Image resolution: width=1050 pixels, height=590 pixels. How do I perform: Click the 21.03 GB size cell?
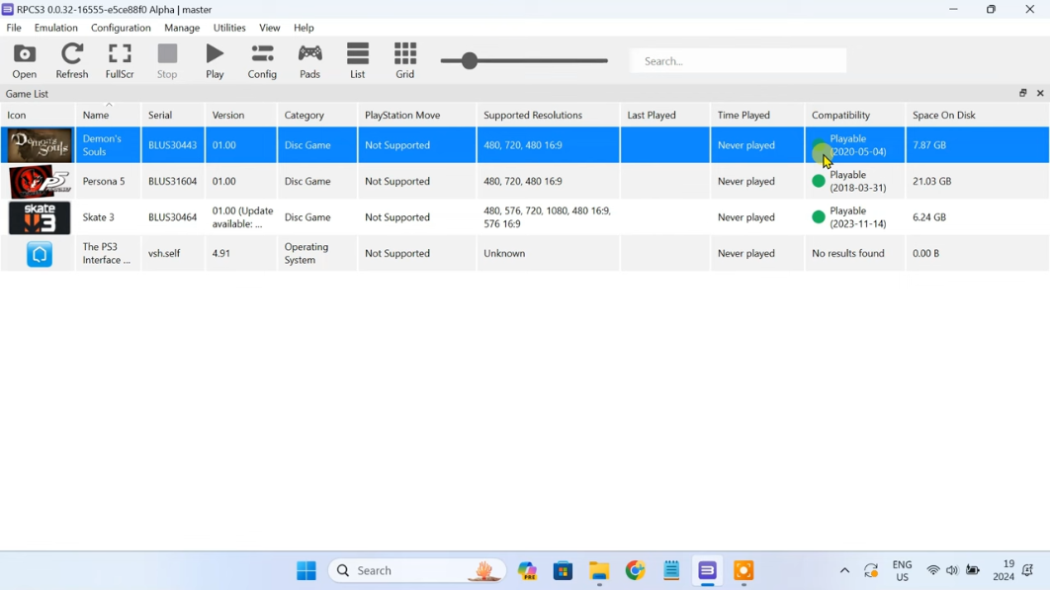[x=977, y=182]
